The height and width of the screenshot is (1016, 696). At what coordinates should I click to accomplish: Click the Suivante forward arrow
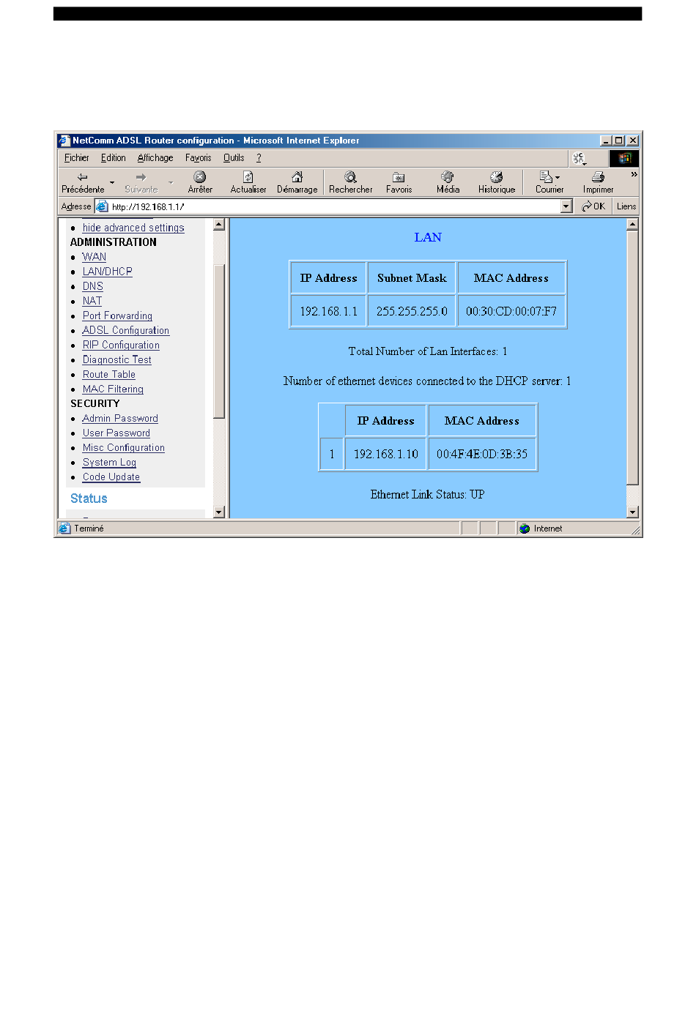(141, 182)
